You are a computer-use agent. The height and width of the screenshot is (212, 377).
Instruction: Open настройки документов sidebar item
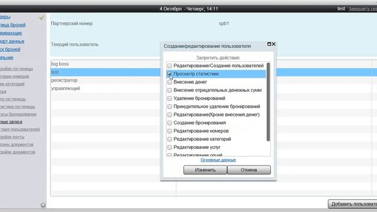[17, 152]
